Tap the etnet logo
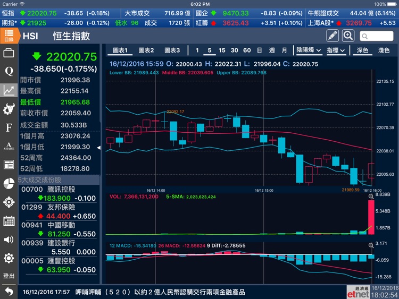This screenshot has width=399, height=299. pyautogui.click(x=358, y=292)
